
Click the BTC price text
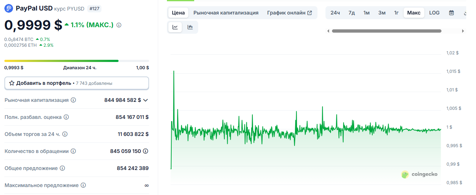click(19, 39)
